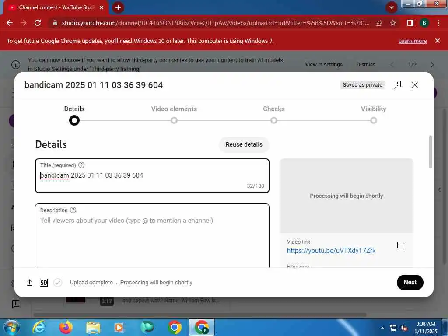Click the Saved as private badge
The height and width of the screenshot is (336, 448).
[x=362, y=85]
